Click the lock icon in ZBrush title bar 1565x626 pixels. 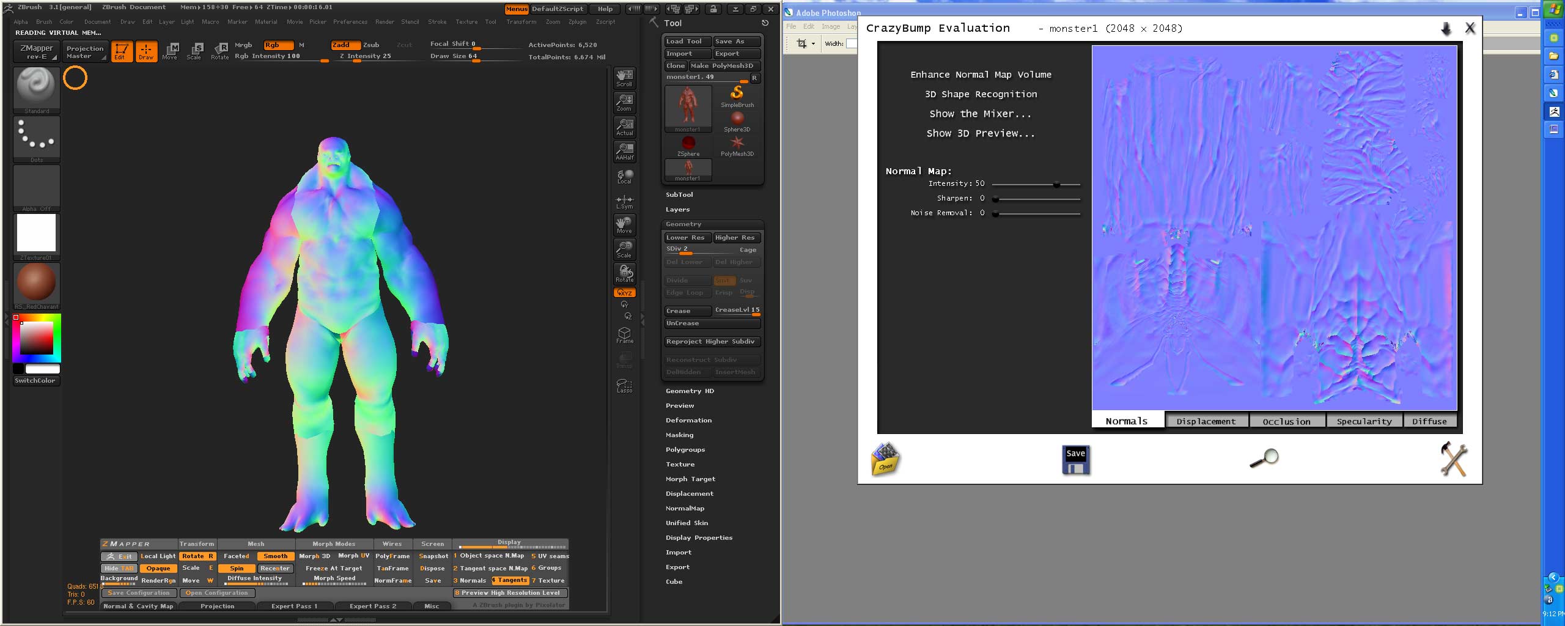point(713,9)
